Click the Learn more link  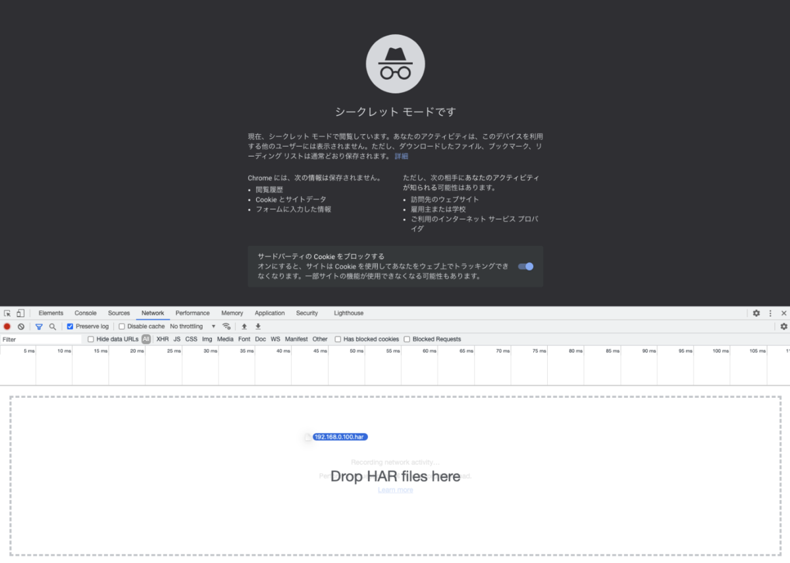tap(395, 490)
